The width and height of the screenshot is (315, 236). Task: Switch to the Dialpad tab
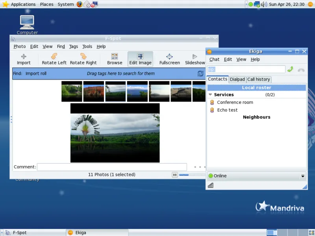pyautogui.click(x=237, y=79)
